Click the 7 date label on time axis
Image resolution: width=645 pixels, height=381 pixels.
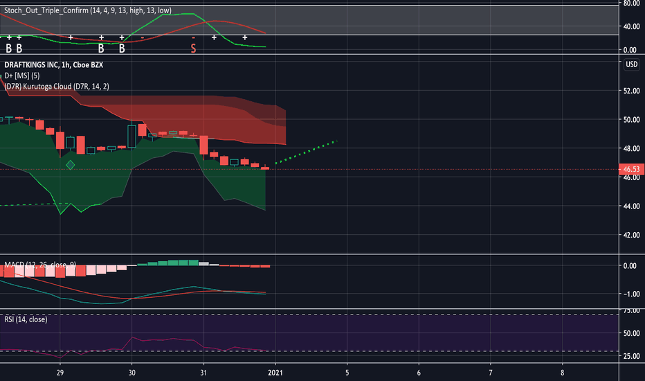(x=491, y=373)
